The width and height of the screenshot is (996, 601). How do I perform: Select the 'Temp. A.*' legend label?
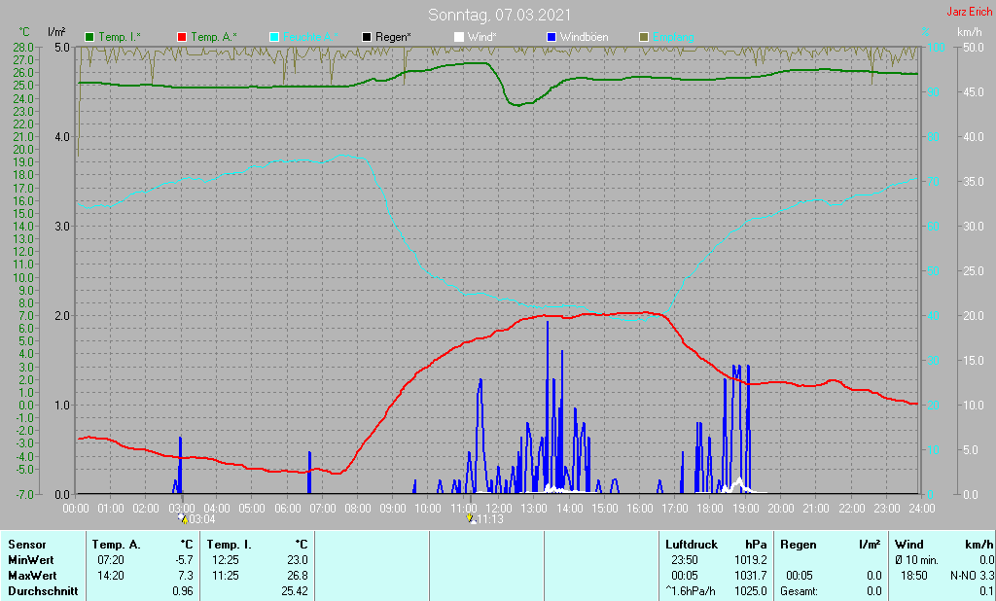[213, 37]
